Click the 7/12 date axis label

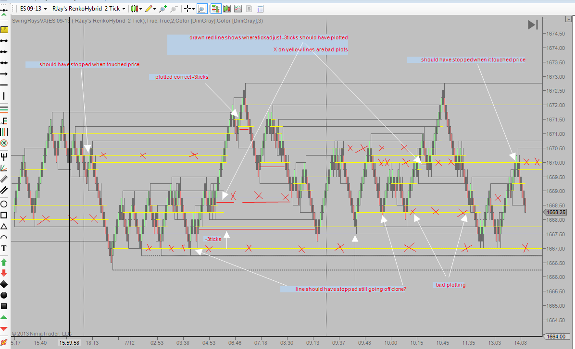point(129,343)
